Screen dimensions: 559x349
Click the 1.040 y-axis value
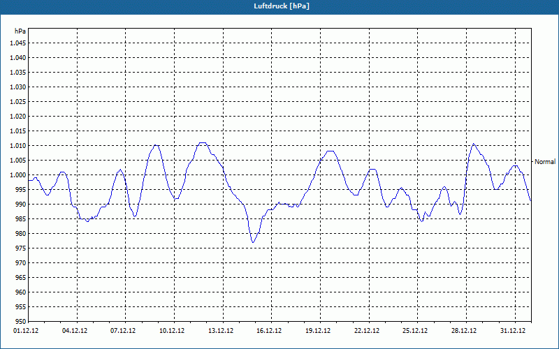[18, 58]
